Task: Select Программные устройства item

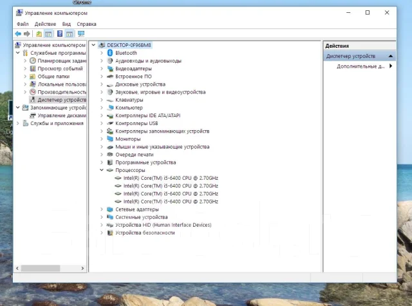Action: (145, 162)
